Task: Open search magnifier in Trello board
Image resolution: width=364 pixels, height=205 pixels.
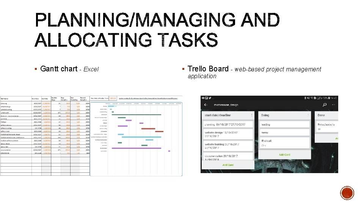Action: tap(325, 105)
